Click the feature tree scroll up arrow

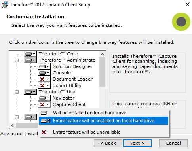[102, 54]
